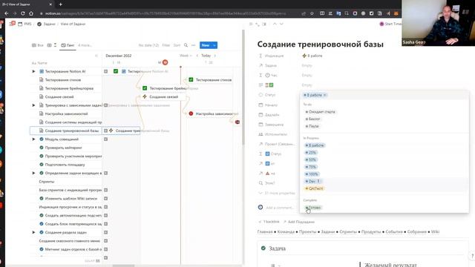The image size is (475, 267).
Task: Expand the Создание раздела задач row
Action: 33,232
